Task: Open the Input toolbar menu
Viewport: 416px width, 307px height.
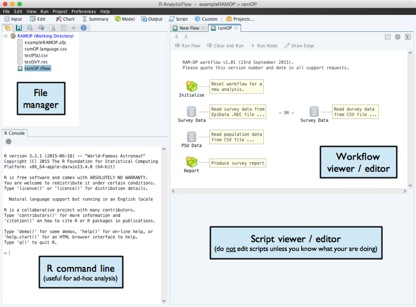Action: tap(13, 19)
